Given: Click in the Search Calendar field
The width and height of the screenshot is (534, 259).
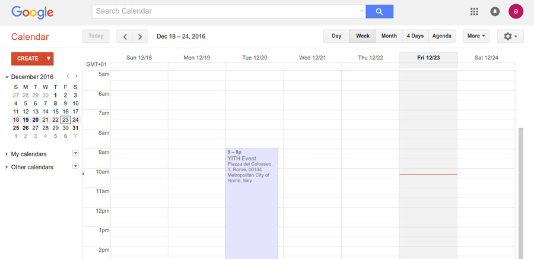Looking at the screenshot, I should point(225,11).
